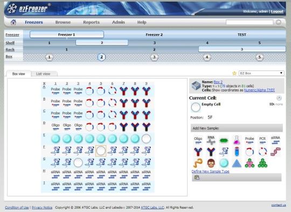
Task: Add the blue vial sample type
Action: (237, 152)
